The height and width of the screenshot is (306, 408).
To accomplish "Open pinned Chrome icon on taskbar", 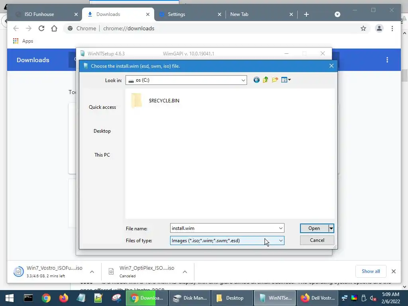I will coord(46,298).
